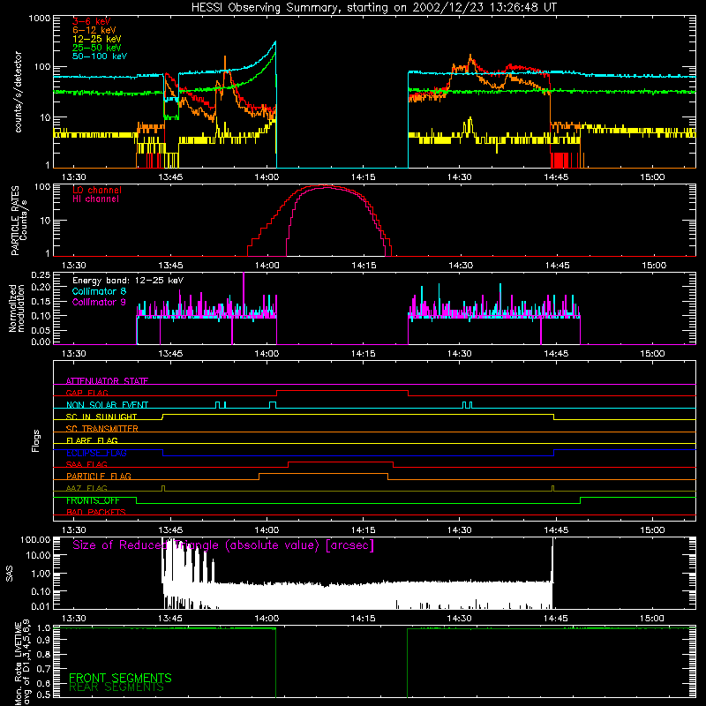Click the 'FRONT SEGMENTS' legend label

coord(120,678)
